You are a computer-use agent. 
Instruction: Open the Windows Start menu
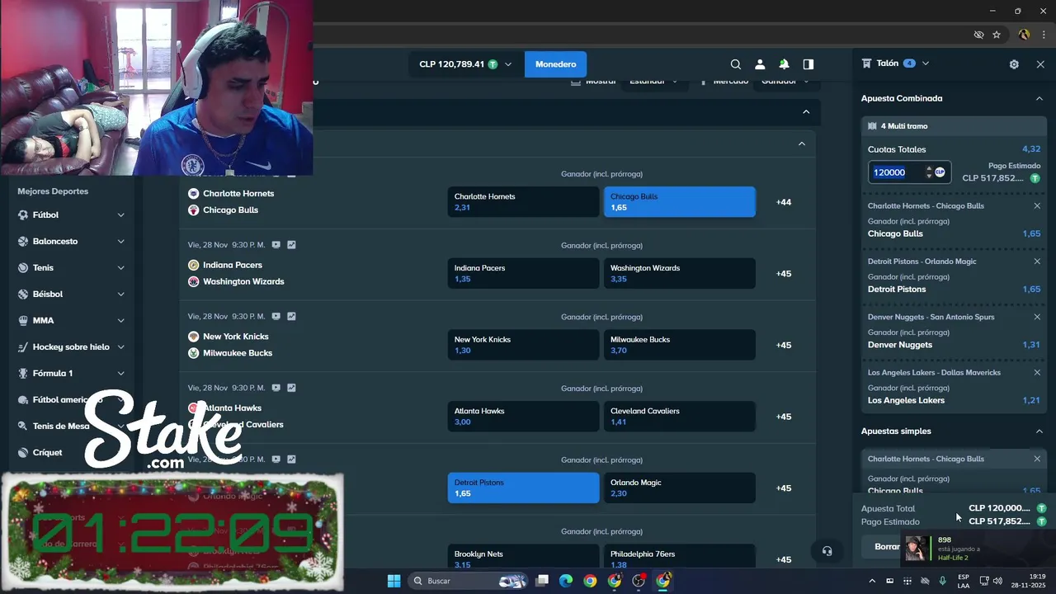click(394, 581)
